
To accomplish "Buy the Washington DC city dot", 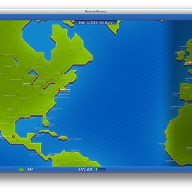I will click(x=52, y=97).
